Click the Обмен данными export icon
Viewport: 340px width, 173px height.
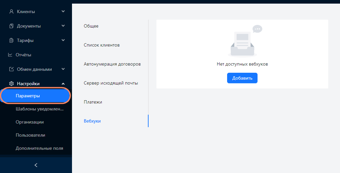pyautogui.click(x=11, y=69)
